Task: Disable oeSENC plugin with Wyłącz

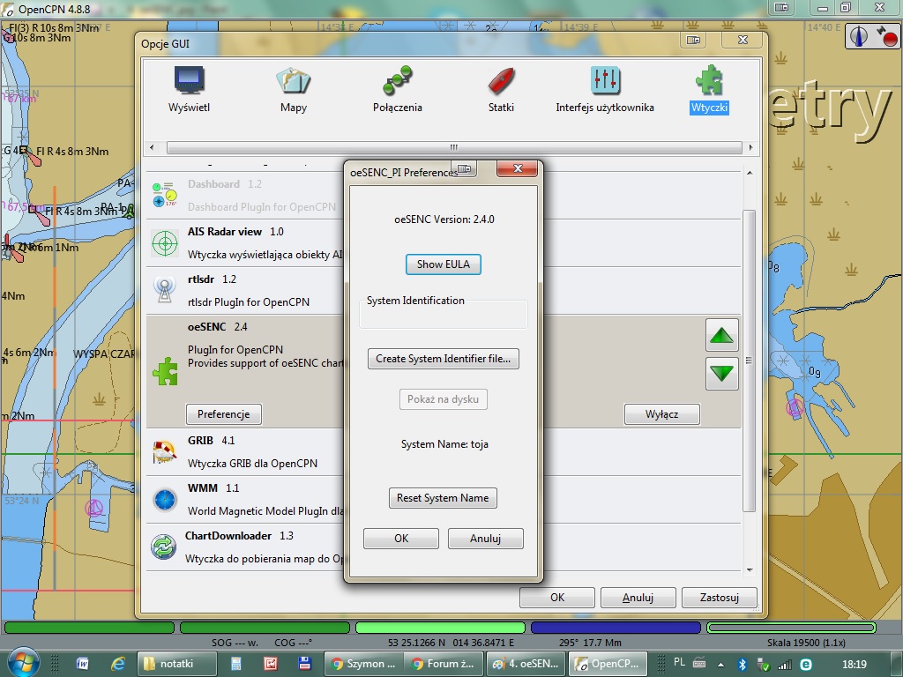Action: (661, 414)
